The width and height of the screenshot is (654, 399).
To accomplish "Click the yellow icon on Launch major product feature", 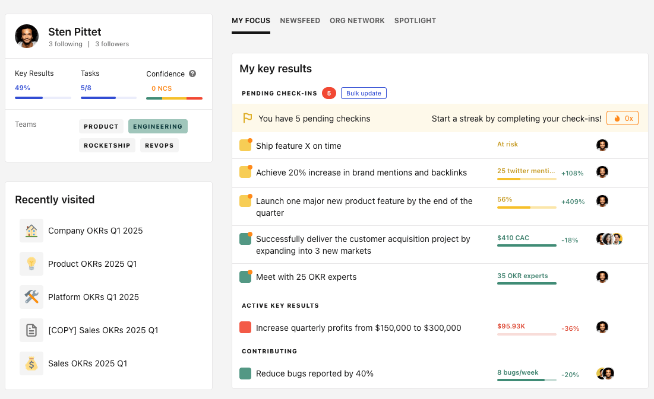I will point(245,201).
